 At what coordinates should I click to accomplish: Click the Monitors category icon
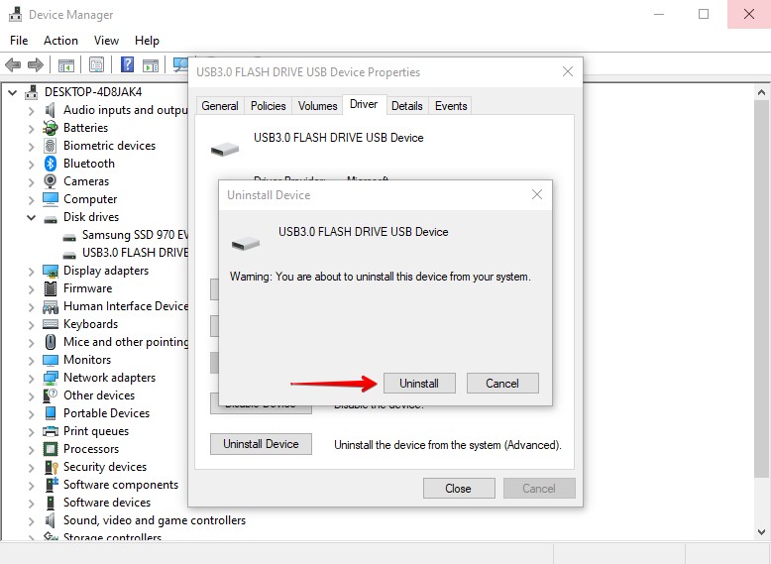tap(51, 360)
